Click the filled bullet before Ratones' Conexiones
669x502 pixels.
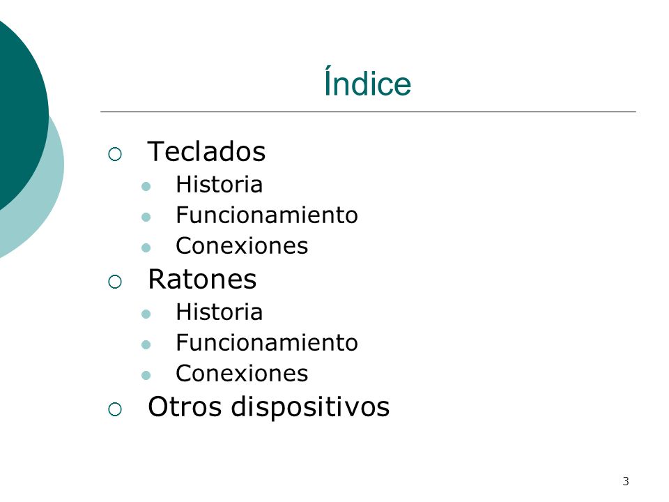point(146,375)
